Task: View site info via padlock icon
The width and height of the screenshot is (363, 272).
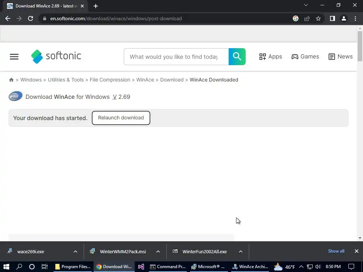Action: tap(45, 18)
